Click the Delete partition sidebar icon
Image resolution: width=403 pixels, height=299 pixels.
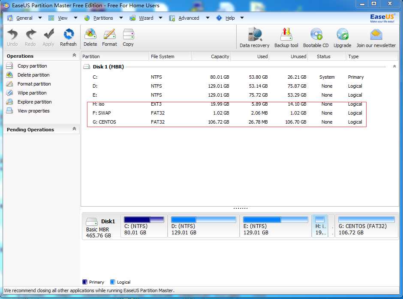pyautogui.click(x=9, y=74)
